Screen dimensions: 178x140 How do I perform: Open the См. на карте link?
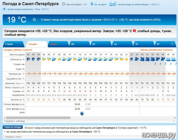point(100,4)
